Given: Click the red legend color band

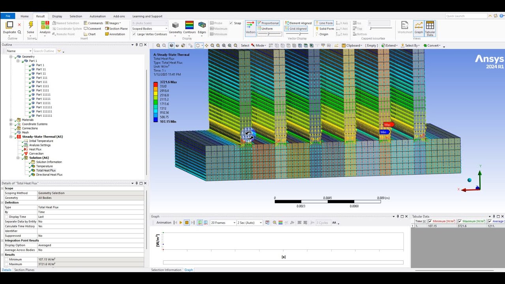Looking at the screenshot, I should pyautogui.click(x=155, y=84).
